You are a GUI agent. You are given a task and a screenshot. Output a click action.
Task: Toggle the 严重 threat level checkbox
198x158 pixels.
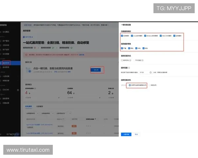pos(122,48)
